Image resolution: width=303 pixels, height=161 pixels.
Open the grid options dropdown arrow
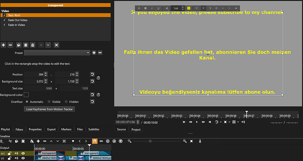click(x=238, y=122)
